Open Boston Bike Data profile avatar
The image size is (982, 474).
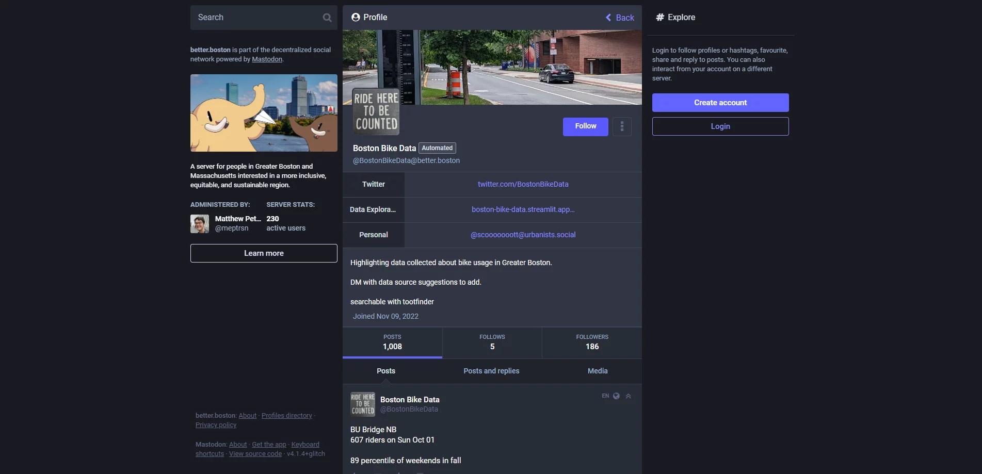click(376, 111)
